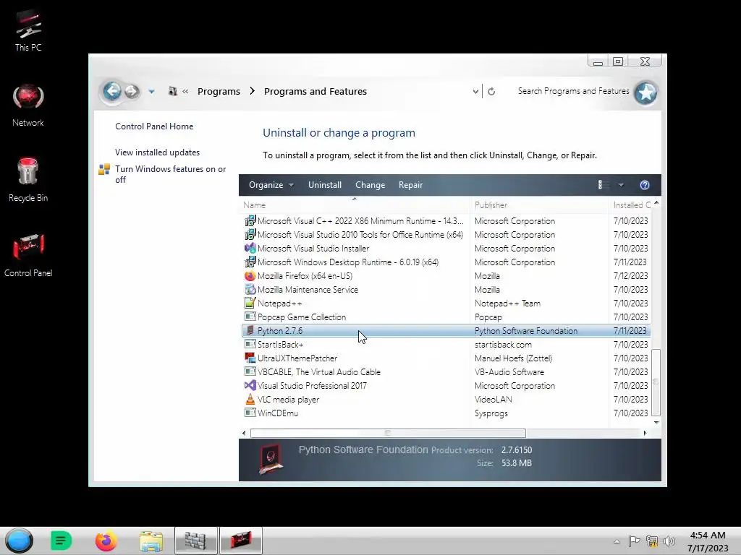
Task: Click the volume speaker tray icon
Action: tap(669, 541)
